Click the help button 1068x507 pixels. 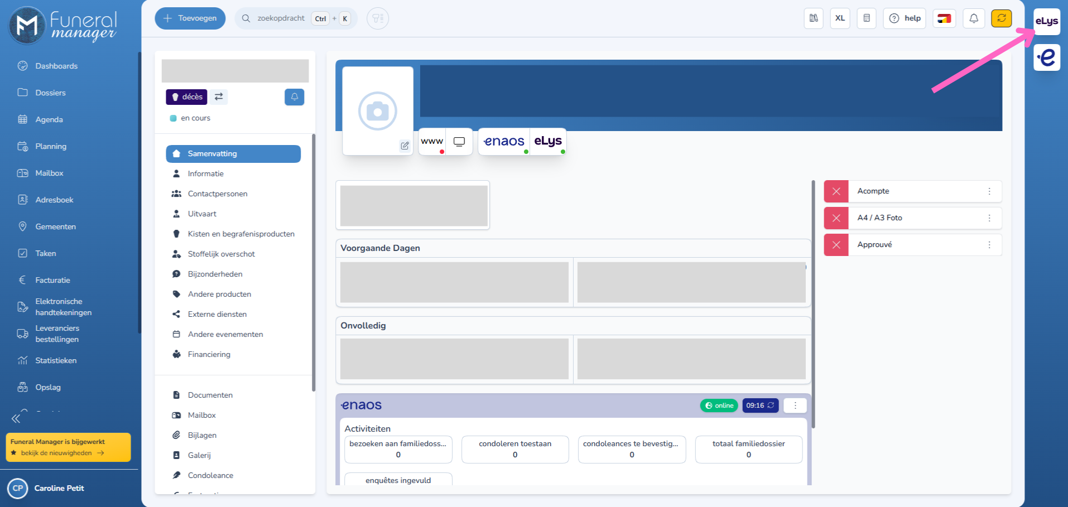pyautogui.click(x=905, y=18)
